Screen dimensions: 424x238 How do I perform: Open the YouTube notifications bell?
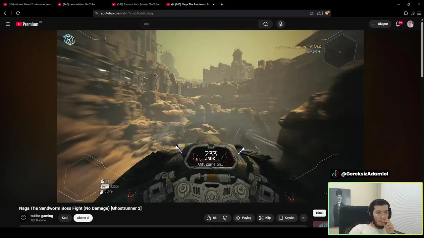(398, 24)
